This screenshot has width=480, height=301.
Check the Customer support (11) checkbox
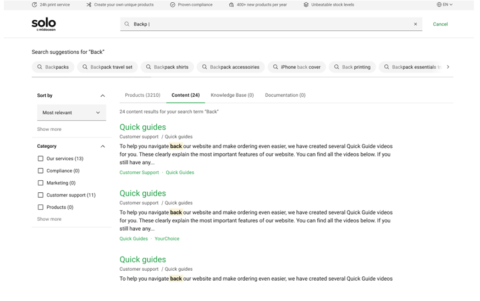click(x=40, y=195)
